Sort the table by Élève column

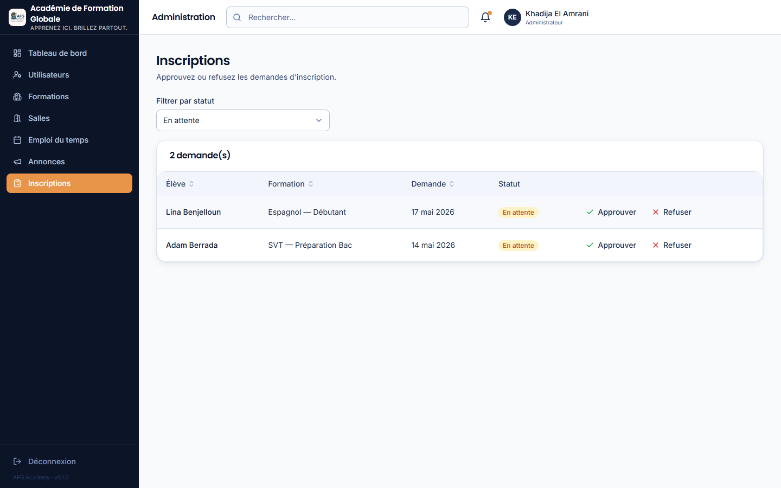(180, 184)
